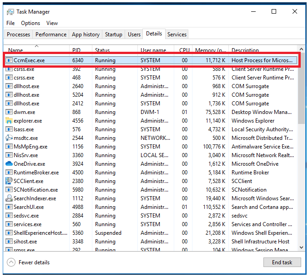Click the OneDrive.exe cloud icon
The height and width of the screenshot is (277, 308).
(x=9, y=163)
